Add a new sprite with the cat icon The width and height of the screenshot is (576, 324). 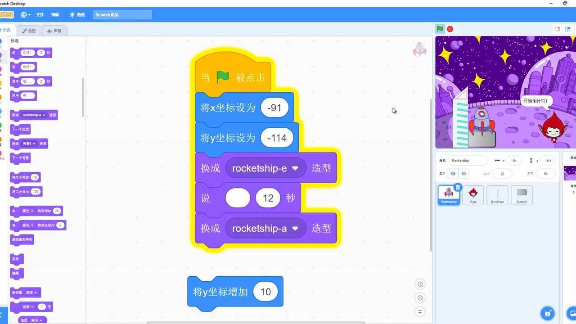pos(547,313)
